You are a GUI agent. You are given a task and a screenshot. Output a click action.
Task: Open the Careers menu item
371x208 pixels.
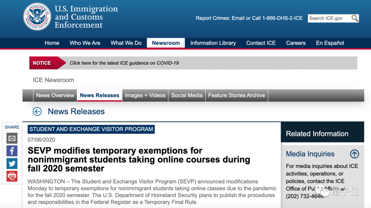(x=296, y=43)
